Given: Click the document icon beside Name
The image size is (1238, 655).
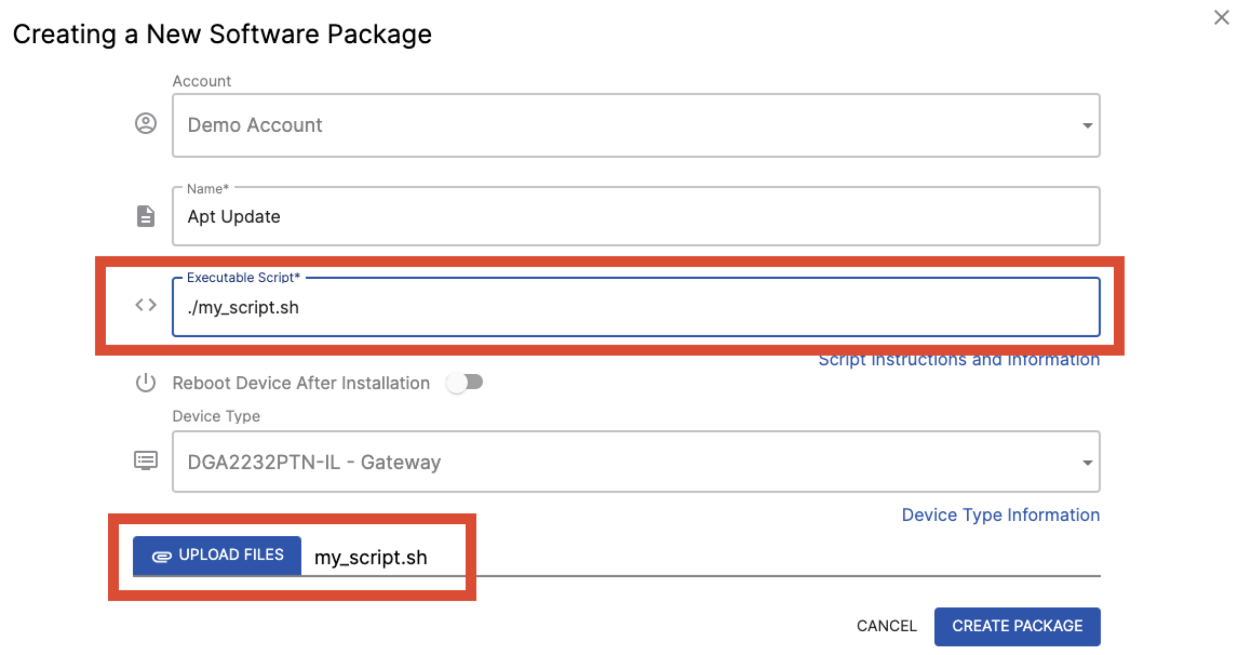Looking at the screenshot, I should click(x=146, y=216).
